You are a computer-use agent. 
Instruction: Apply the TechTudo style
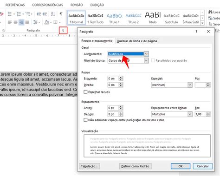[x=95, y=18]
